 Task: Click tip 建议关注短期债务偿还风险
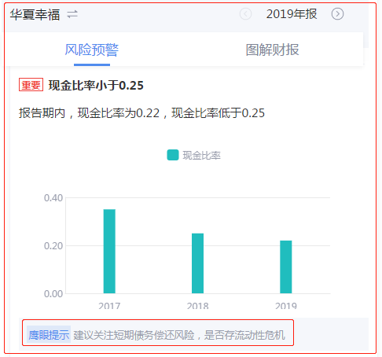tap(134, 335)
